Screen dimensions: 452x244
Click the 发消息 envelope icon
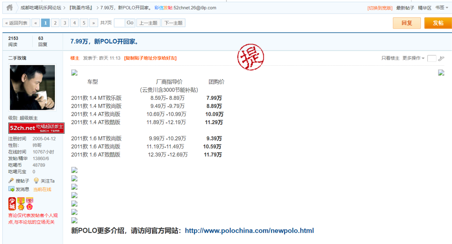pos(11,189)
